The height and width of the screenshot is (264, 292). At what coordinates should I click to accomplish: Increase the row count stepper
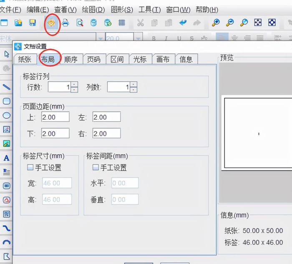[x=74, y=84]
